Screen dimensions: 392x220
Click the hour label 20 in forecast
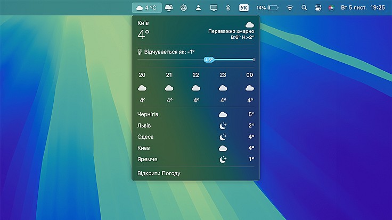(x=142, y=75)
